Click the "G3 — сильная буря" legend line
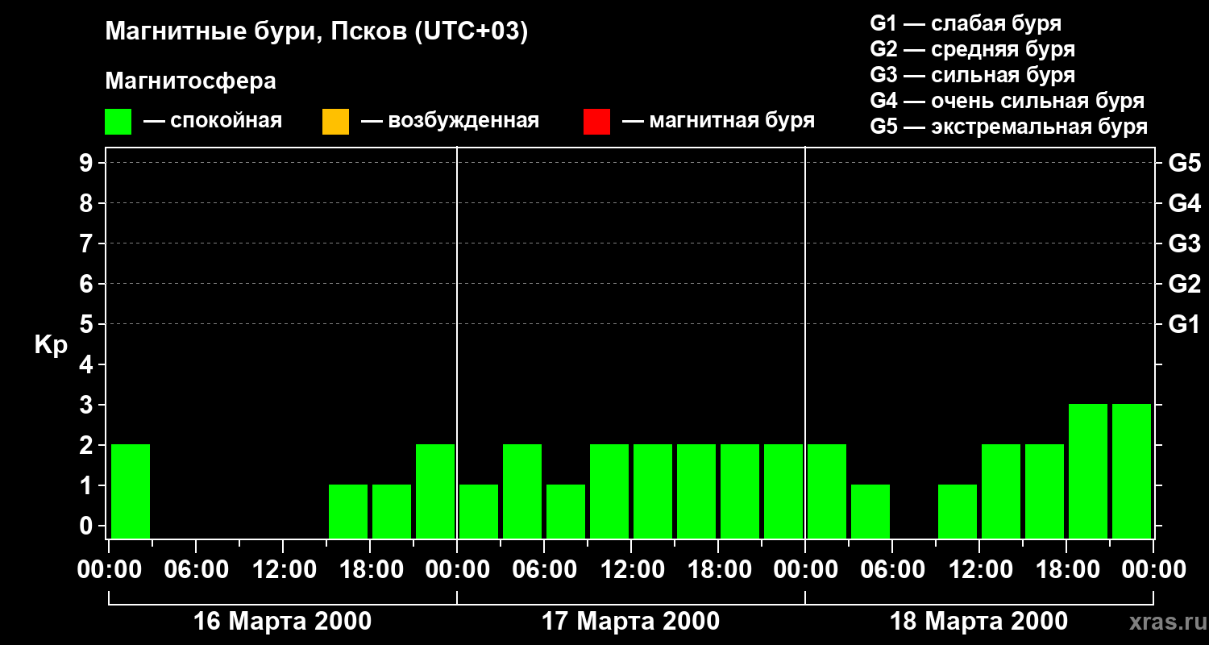The height and width of the screenshot is (645, 1209). click(972, 75)
